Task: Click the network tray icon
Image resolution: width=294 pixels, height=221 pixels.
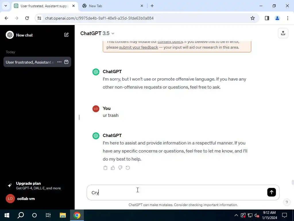Action: point(250,215)
